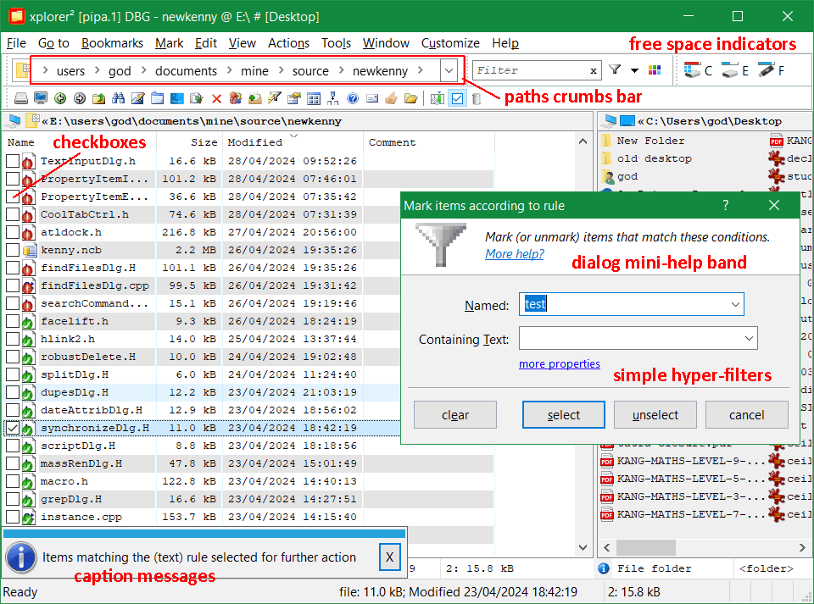Click the colored grid icon next to filter
This screenshot has width=814, height=604.
pyautogui.click(x=654, y=70)
